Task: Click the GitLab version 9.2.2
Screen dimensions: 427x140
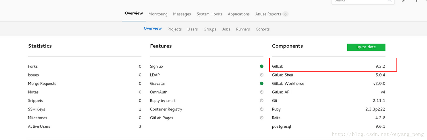Action: [380, 66]
